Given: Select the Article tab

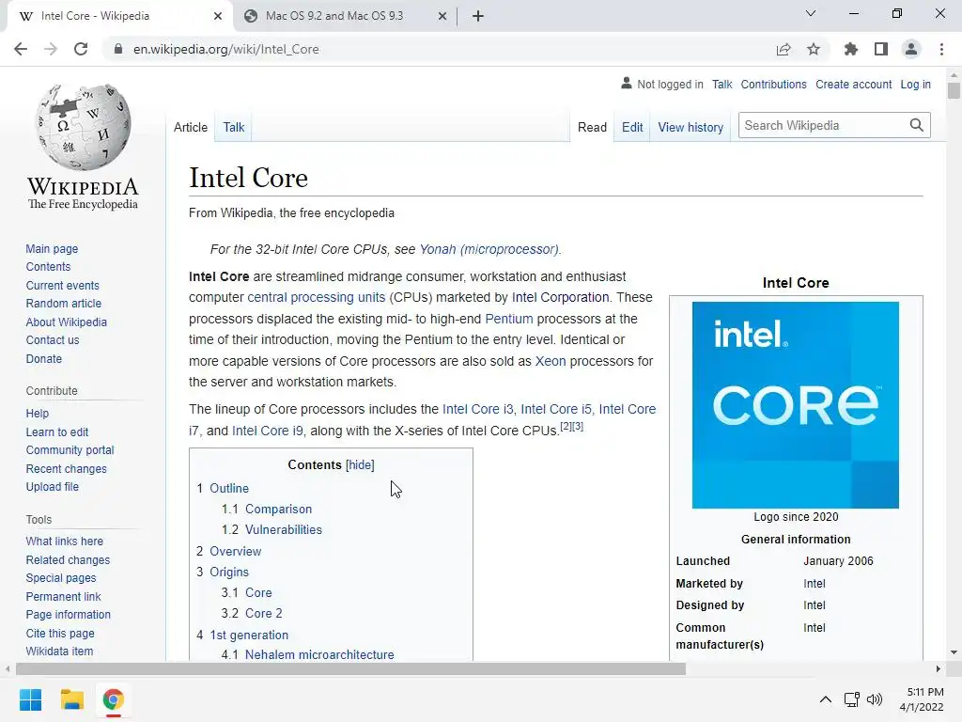Looking at the screenshot, I should pos(190,127).
